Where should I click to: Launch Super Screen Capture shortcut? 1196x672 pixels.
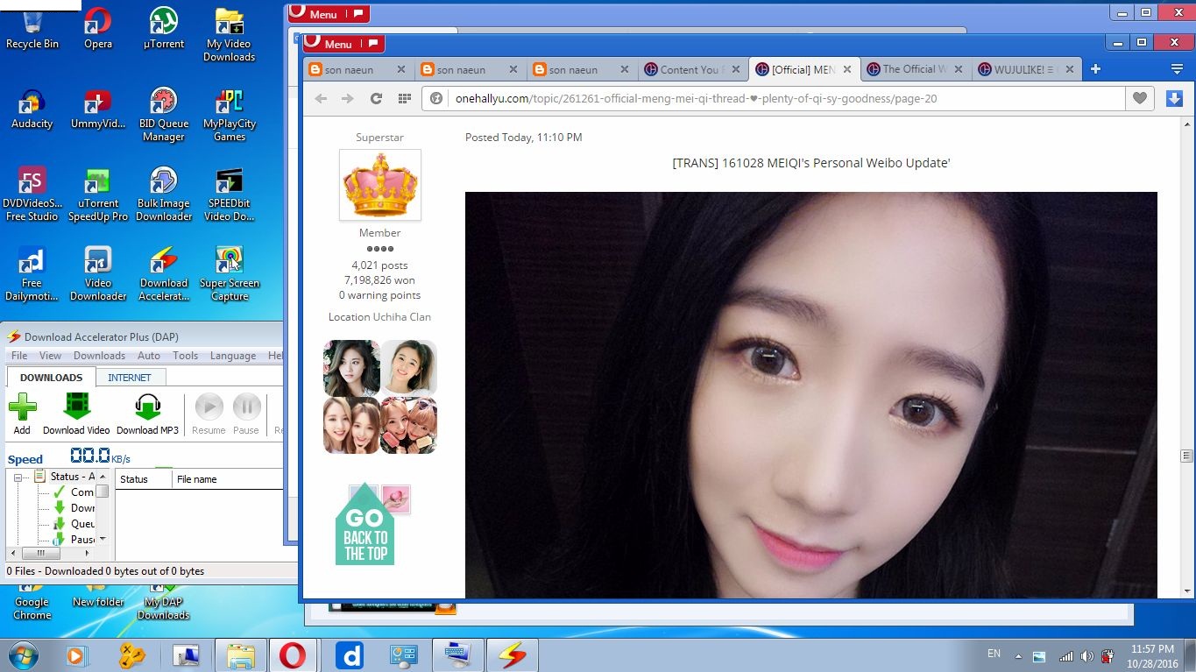pos(230,274)
